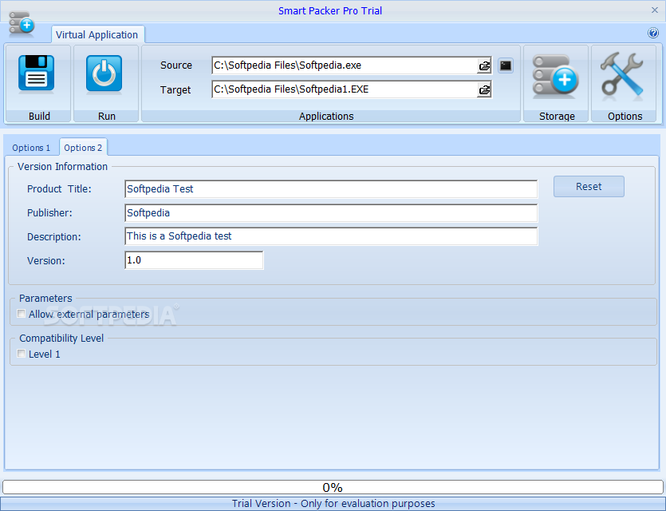The image size is (666, 511).
Task: Enable Level 1 compatibility checkbox
Action: click(21, 354)
